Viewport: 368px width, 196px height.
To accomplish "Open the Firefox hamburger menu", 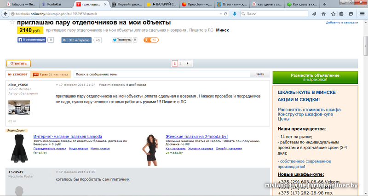I will click(361, 14).
